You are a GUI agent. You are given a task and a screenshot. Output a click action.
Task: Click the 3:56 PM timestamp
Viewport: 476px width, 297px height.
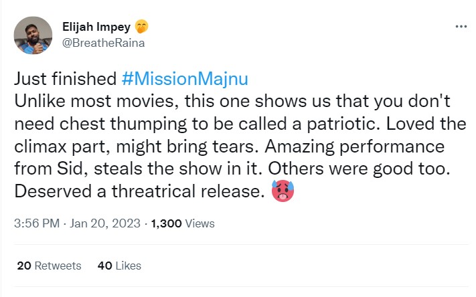(37, 223)
